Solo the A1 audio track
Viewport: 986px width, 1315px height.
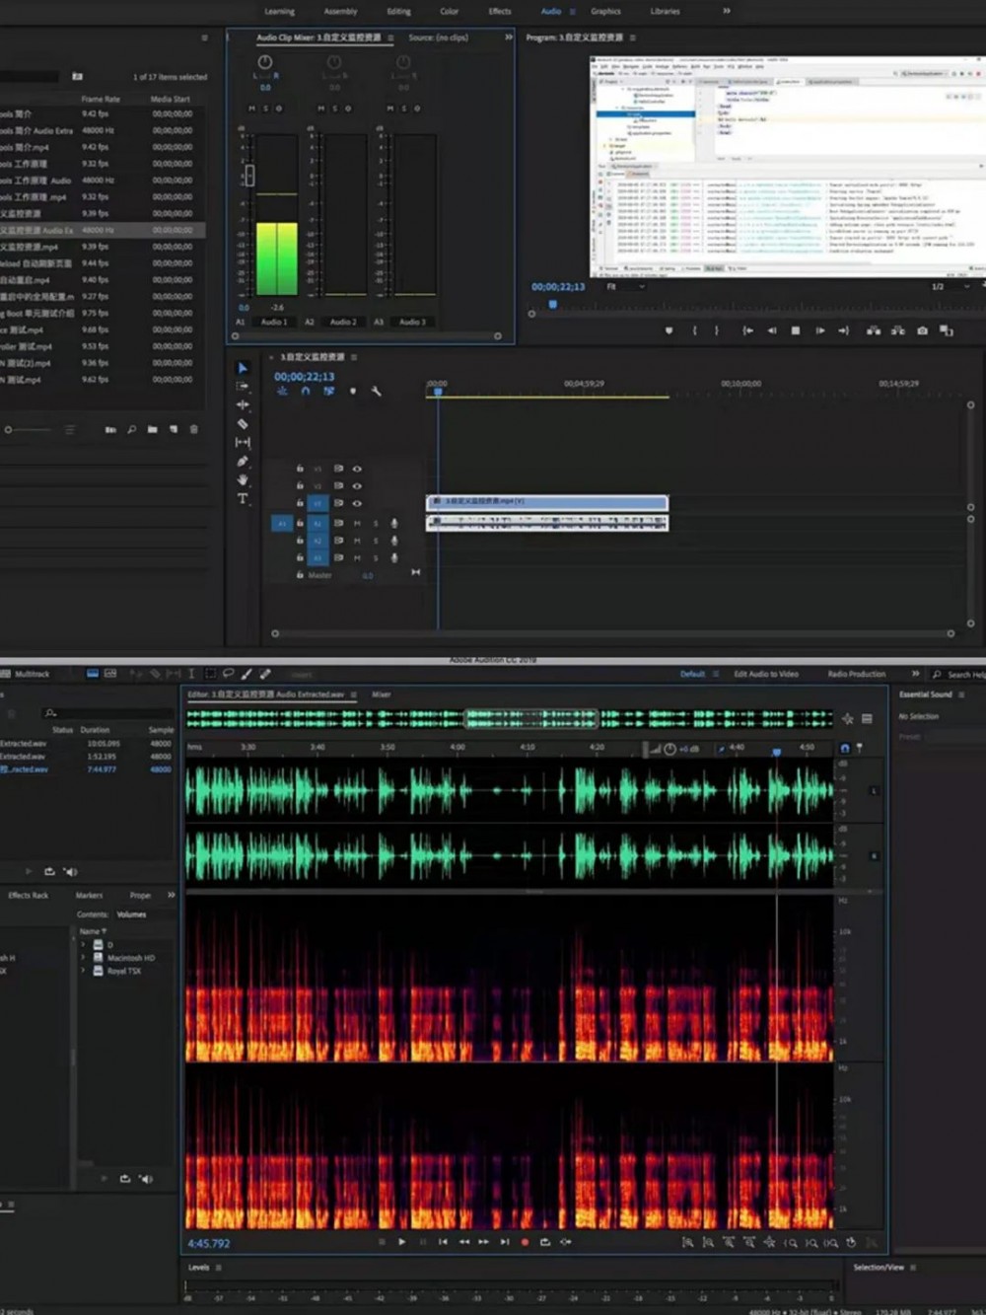click(x=376, y=523)
